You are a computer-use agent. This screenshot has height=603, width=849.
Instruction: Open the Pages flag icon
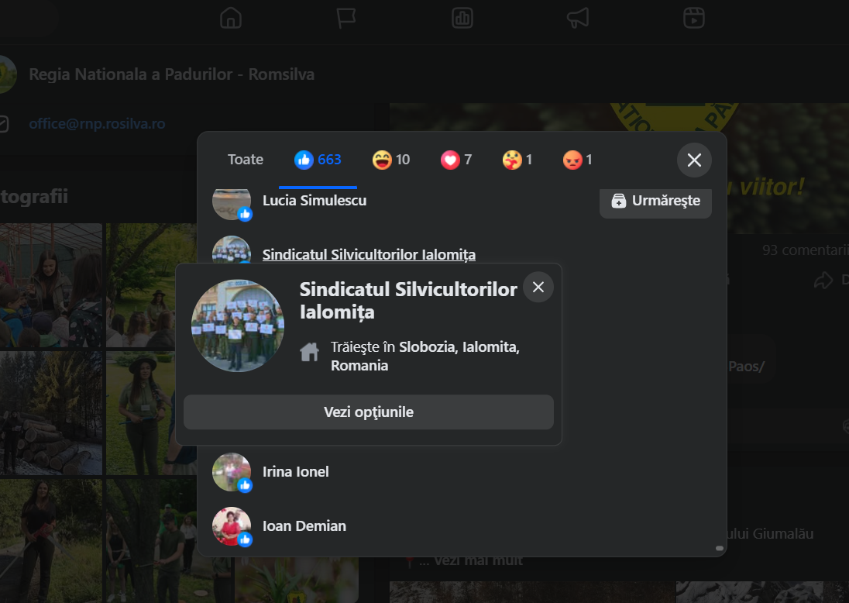tap(346, 18)
